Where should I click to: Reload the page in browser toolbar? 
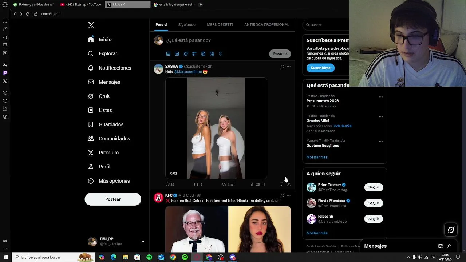point(28,14)
